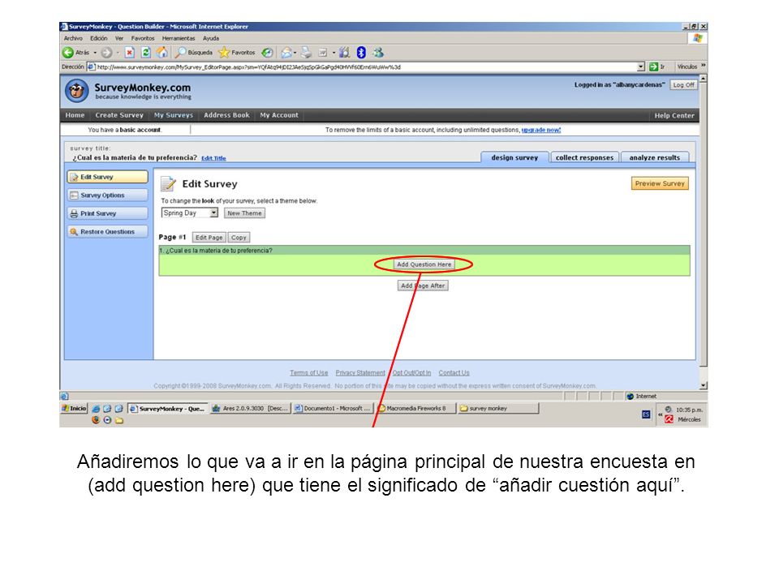The width and height of the screenshot is (779, 584).
Task: Switch to analyze results tab
Action: pos(654,157)
